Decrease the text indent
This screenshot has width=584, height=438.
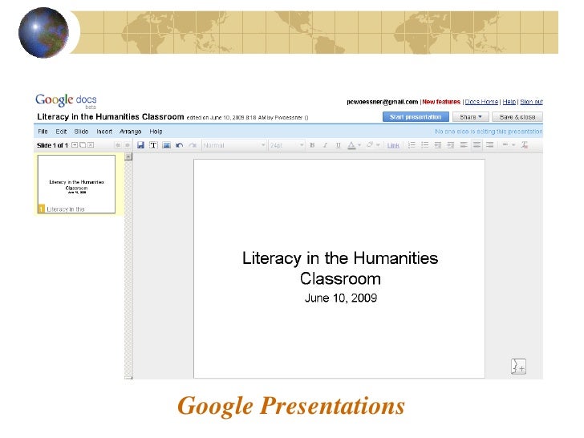(438, 145)
